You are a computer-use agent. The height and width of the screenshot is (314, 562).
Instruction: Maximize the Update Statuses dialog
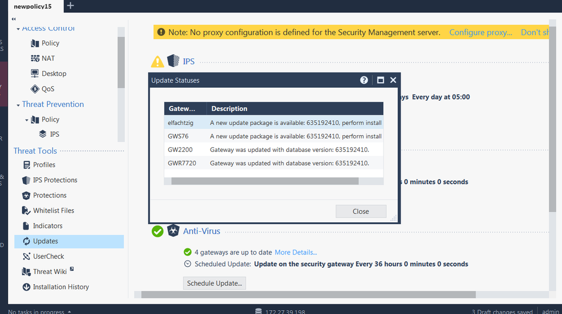[x=380, y=80]
